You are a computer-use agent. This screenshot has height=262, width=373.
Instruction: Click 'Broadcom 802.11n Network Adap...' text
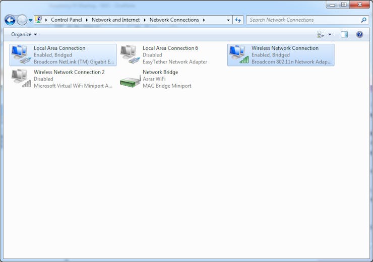(x=291, y=62)
